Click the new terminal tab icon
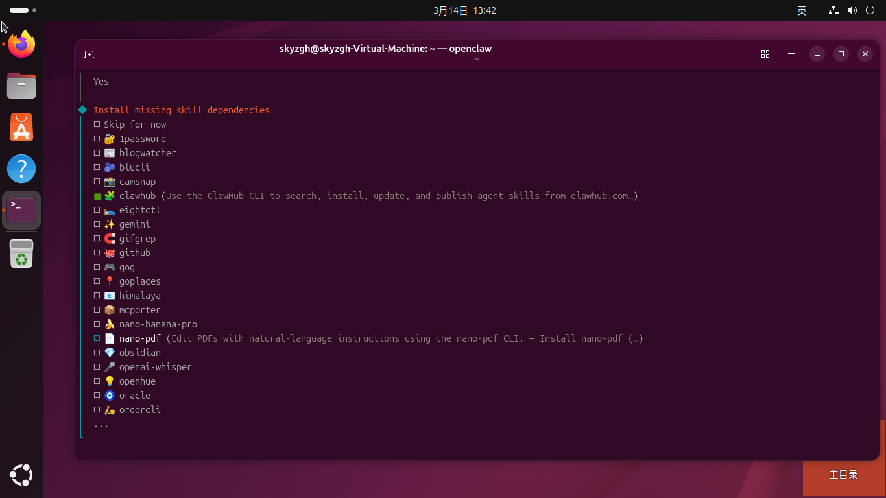 click(x=90, y=54)
